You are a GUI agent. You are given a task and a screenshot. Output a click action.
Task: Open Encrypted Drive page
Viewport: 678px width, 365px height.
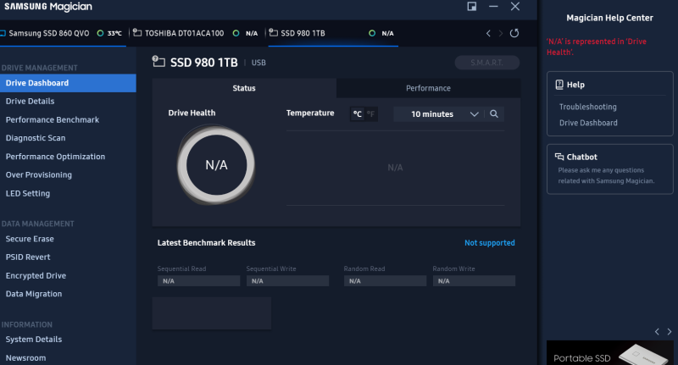36,275
